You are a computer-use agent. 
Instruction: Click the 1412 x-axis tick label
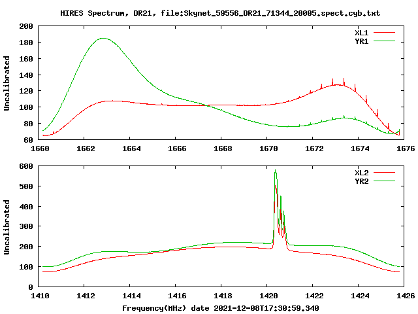click(86, 296)
